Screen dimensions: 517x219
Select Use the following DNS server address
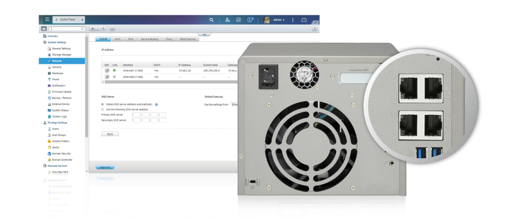coord(102,109)
